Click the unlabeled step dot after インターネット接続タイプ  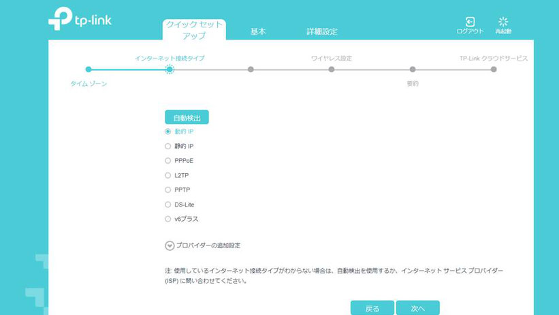(251, 70)
